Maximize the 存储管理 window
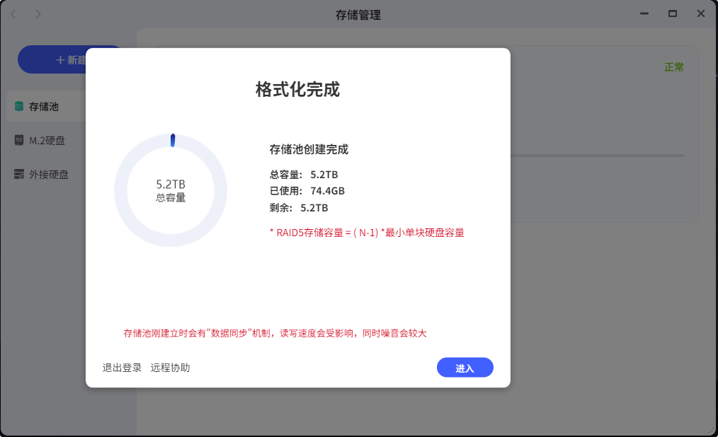This screenshot has width=718, height=437. point(672,13)
